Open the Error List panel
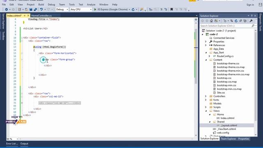The height and width of the screenshot is (148, 263). [12, 143]
